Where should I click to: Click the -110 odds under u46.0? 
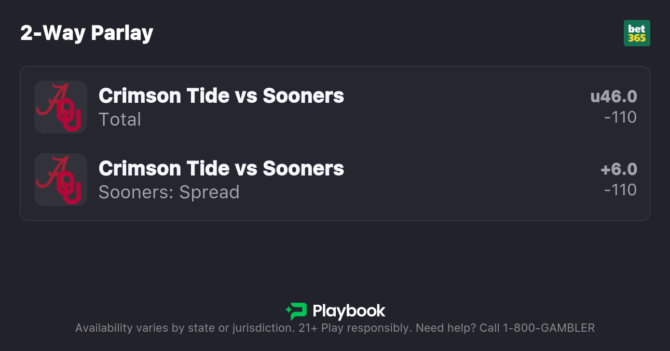(620, 117)
